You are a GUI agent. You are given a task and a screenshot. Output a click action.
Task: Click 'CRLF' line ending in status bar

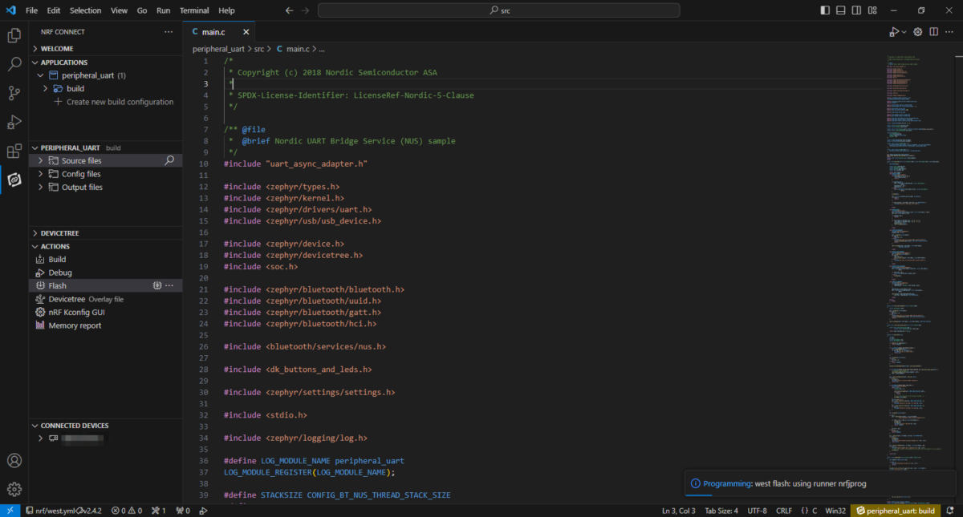click(x=784, y=510)
